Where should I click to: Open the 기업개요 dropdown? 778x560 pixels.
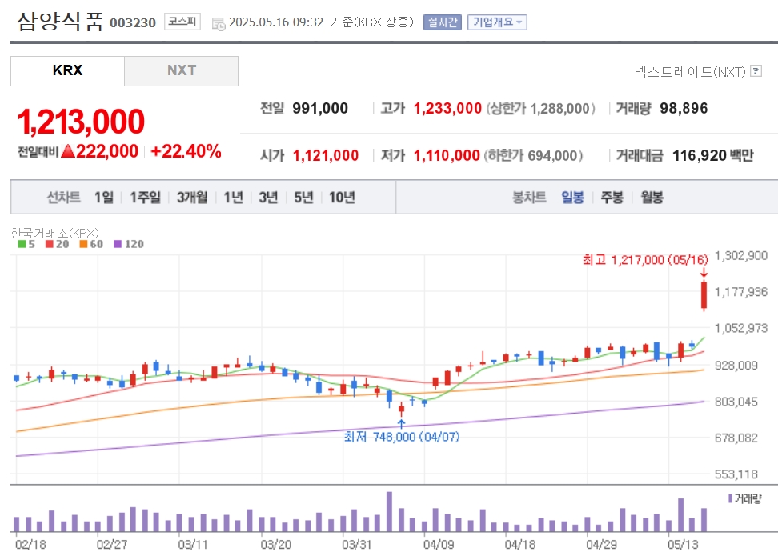497,22
